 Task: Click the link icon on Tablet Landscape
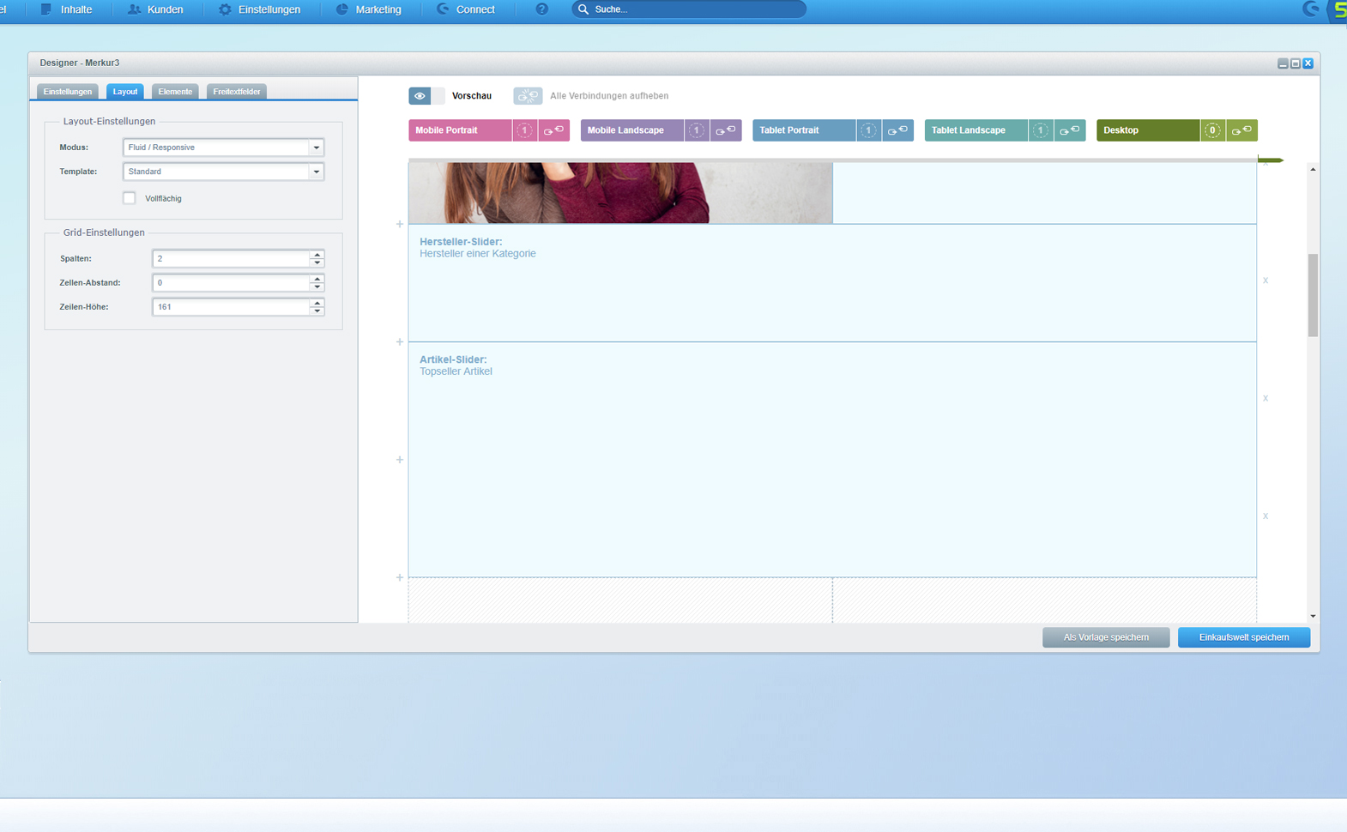point(1069,130)
